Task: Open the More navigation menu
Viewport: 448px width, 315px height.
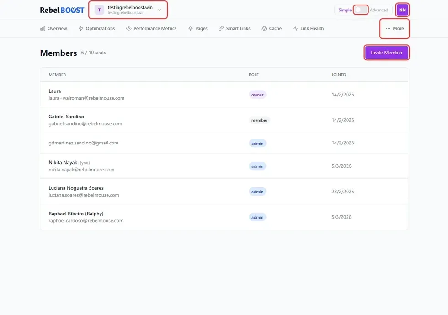Action: pos(395,28)
